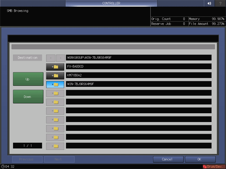
Task: Click the Drum/Dev. status indicator
Action: (x=214, y=166)
